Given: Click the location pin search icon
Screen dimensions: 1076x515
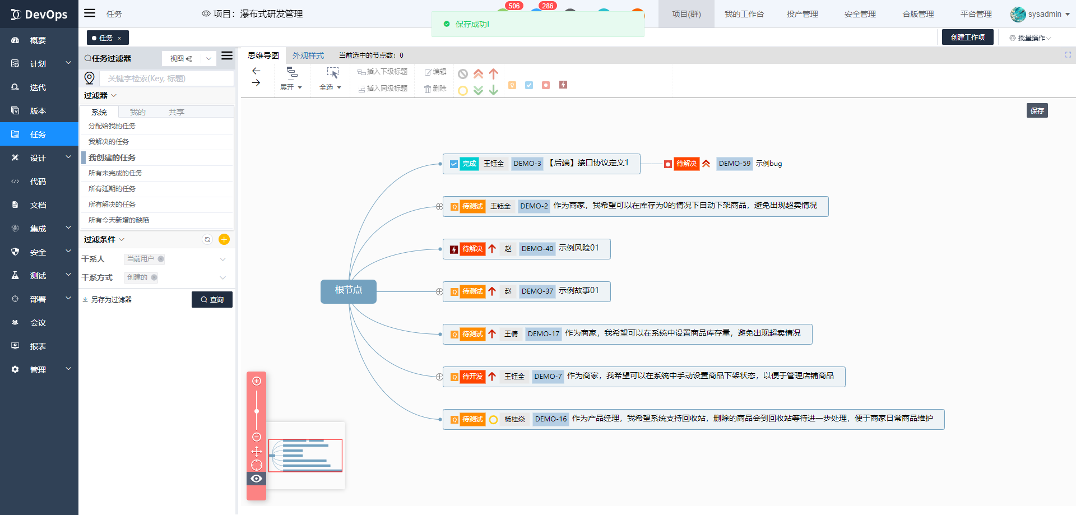Looking at the screenshot, I should pos(90,78).
